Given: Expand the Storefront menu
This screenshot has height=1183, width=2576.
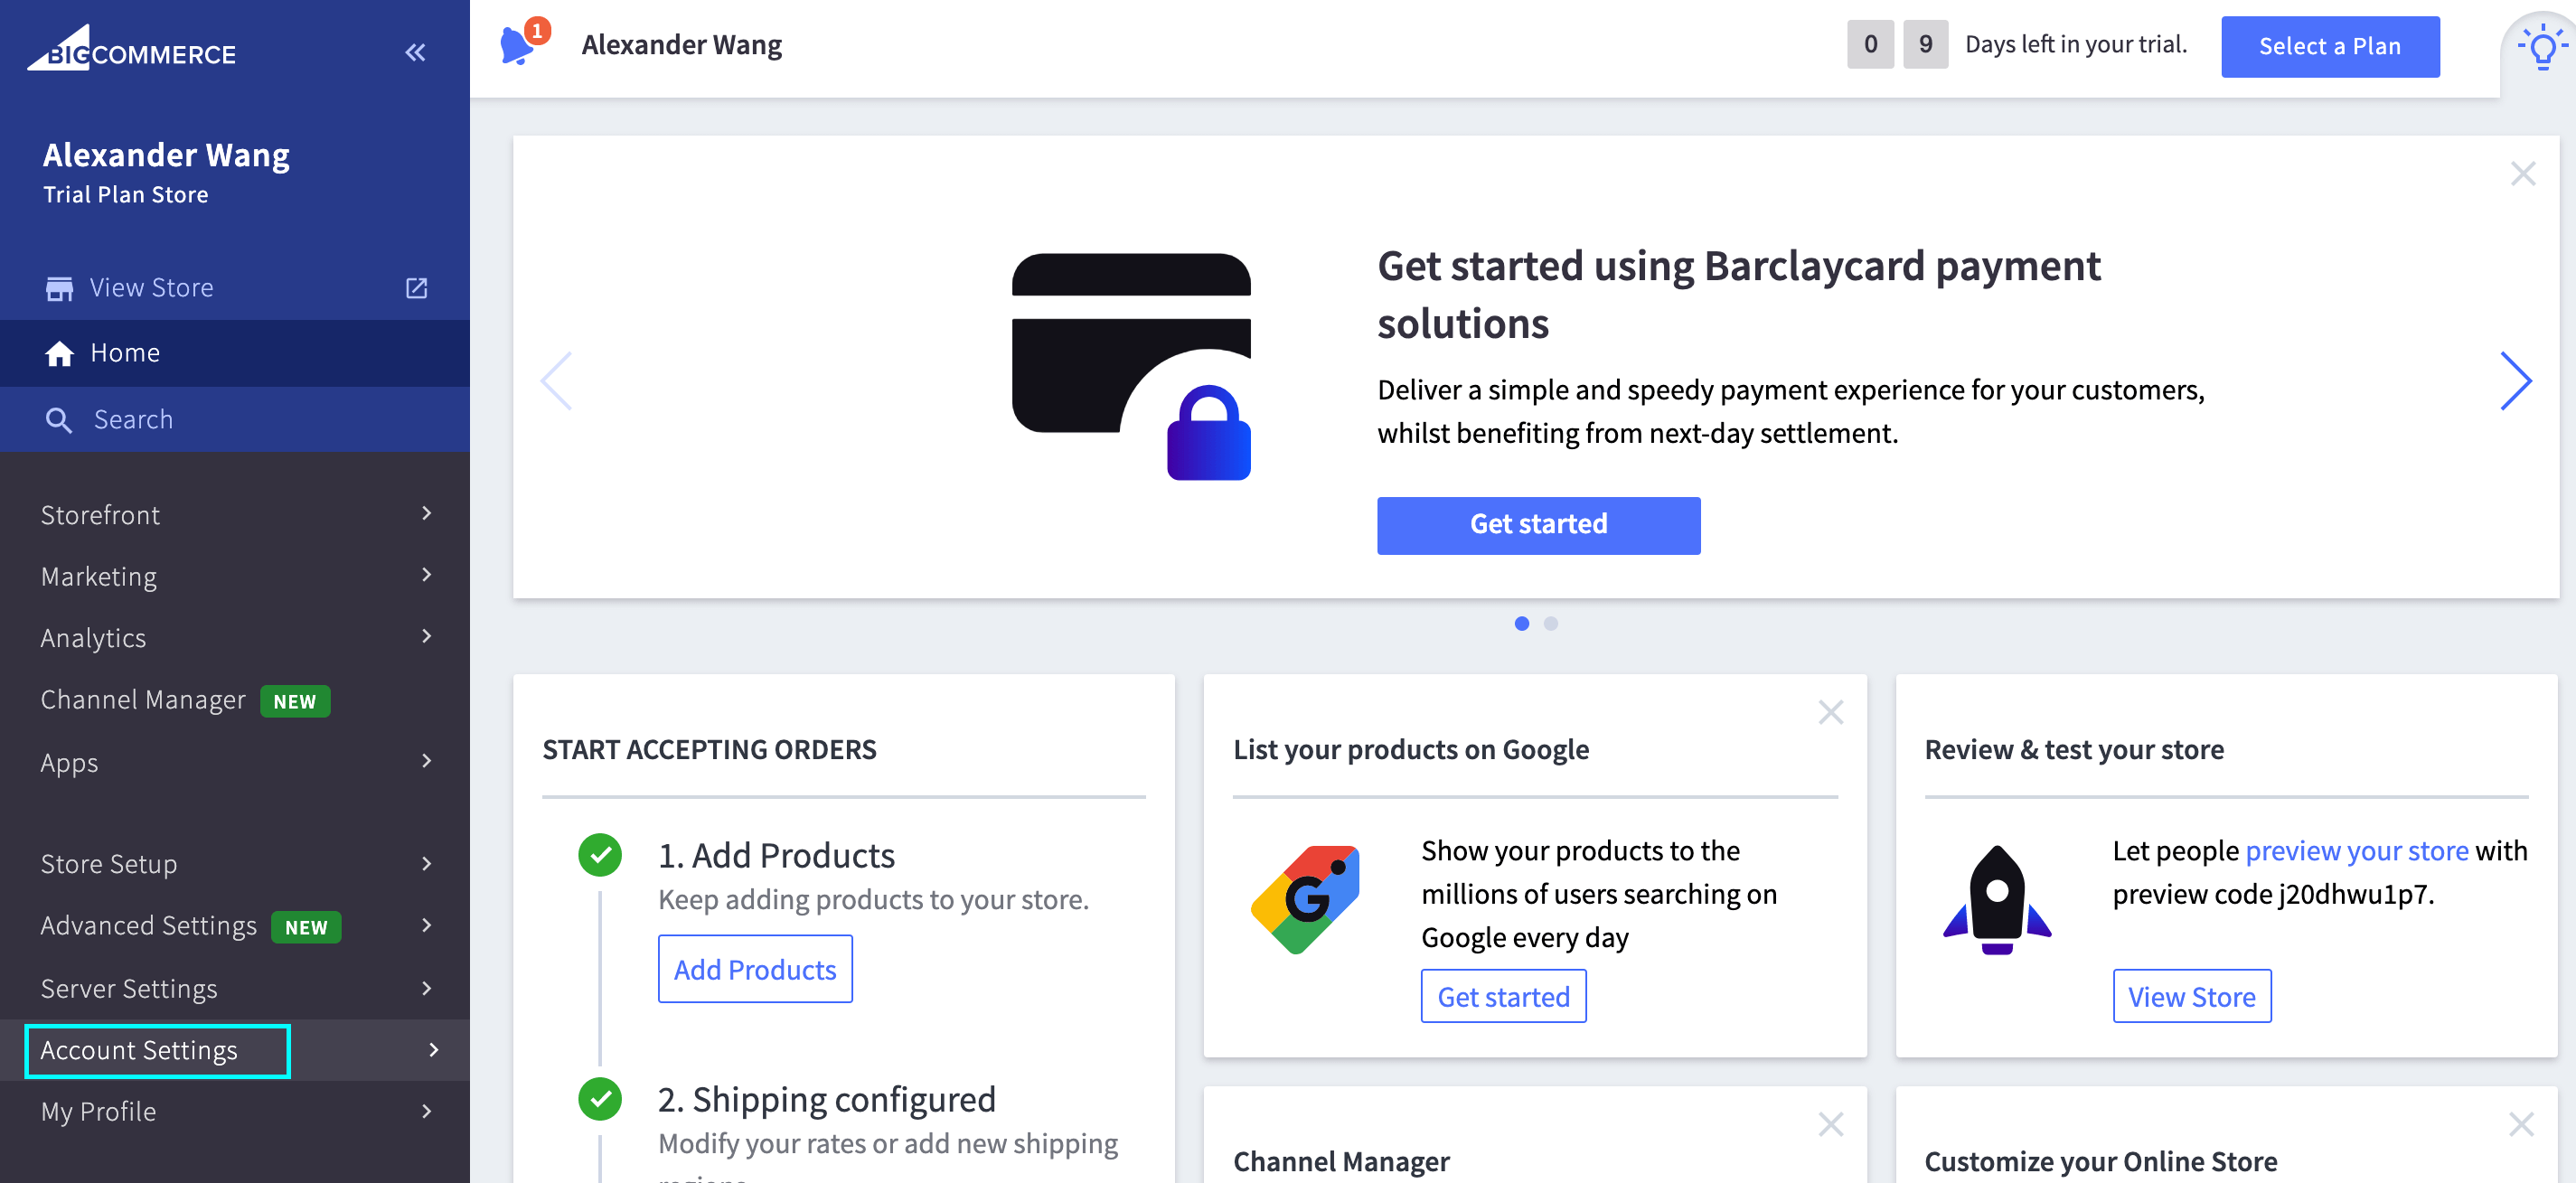Looking at the screenshot, I should click(235, 515).
